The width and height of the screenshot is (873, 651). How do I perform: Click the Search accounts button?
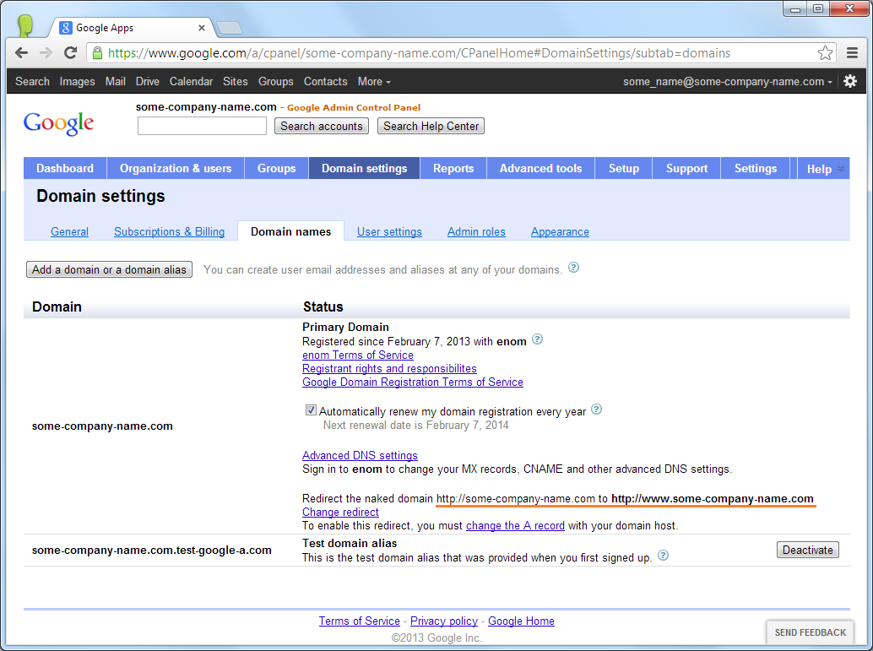click(321, 125)
